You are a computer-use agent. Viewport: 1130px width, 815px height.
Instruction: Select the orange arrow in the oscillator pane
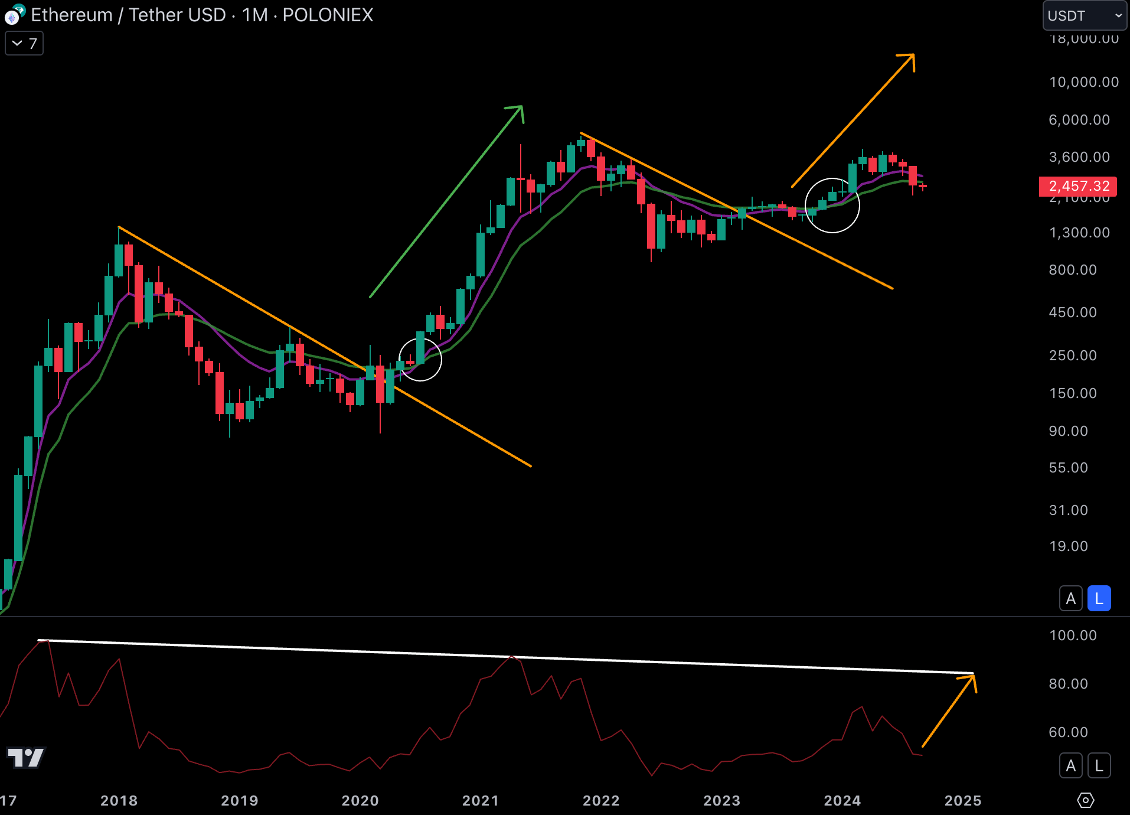point(949,711)
